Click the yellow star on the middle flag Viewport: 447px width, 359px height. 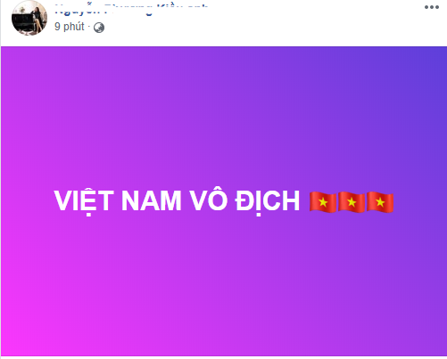(352, 202)
